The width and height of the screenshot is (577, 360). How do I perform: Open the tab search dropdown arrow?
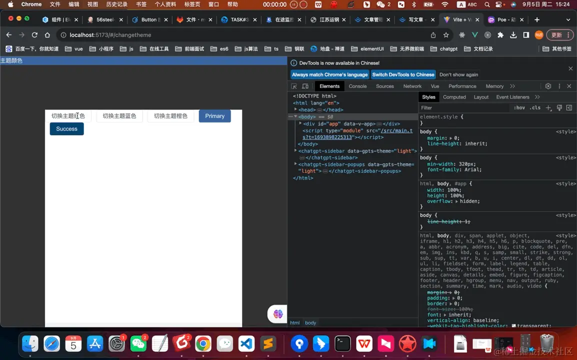click(568, 19)
